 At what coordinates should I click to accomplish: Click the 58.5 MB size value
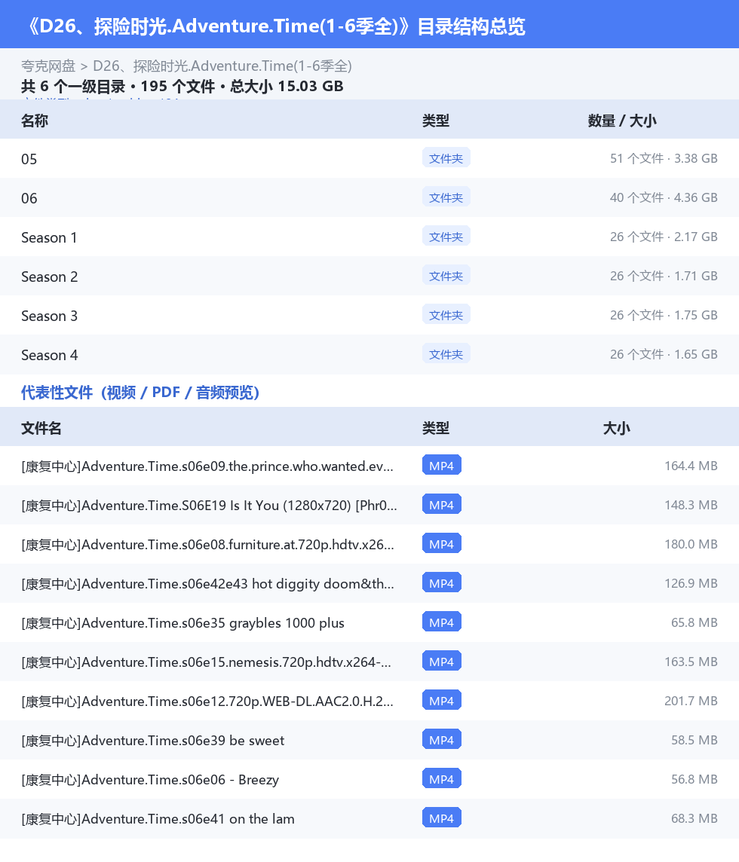(x=694, y=740)
